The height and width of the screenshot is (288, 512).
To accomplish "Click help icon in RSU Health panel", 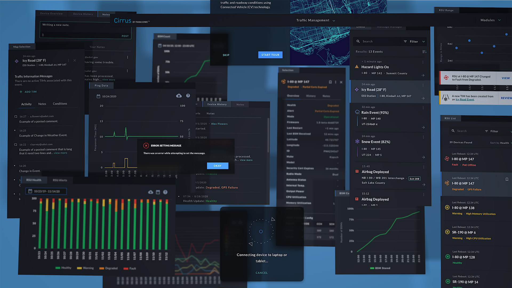I will click(165, 192).
